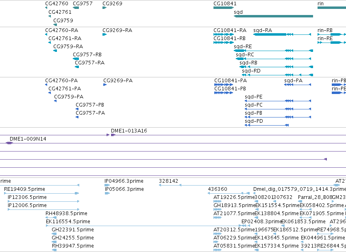Click cDNA EK116554.5prime label
The height and width of the screenshot is (252, 346).
tap(68, 222)
